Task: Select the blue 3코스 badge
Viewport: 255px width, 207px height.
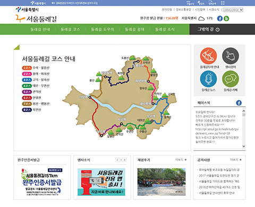Action: tap(27, 80)
